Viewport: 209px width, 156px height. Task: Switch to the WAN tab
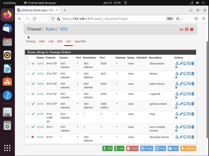point(42,41)
